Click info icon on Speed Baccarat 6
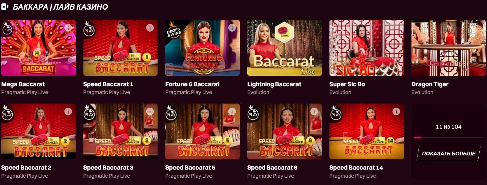Viewport: 487px width, 185px height. [314, 111]
